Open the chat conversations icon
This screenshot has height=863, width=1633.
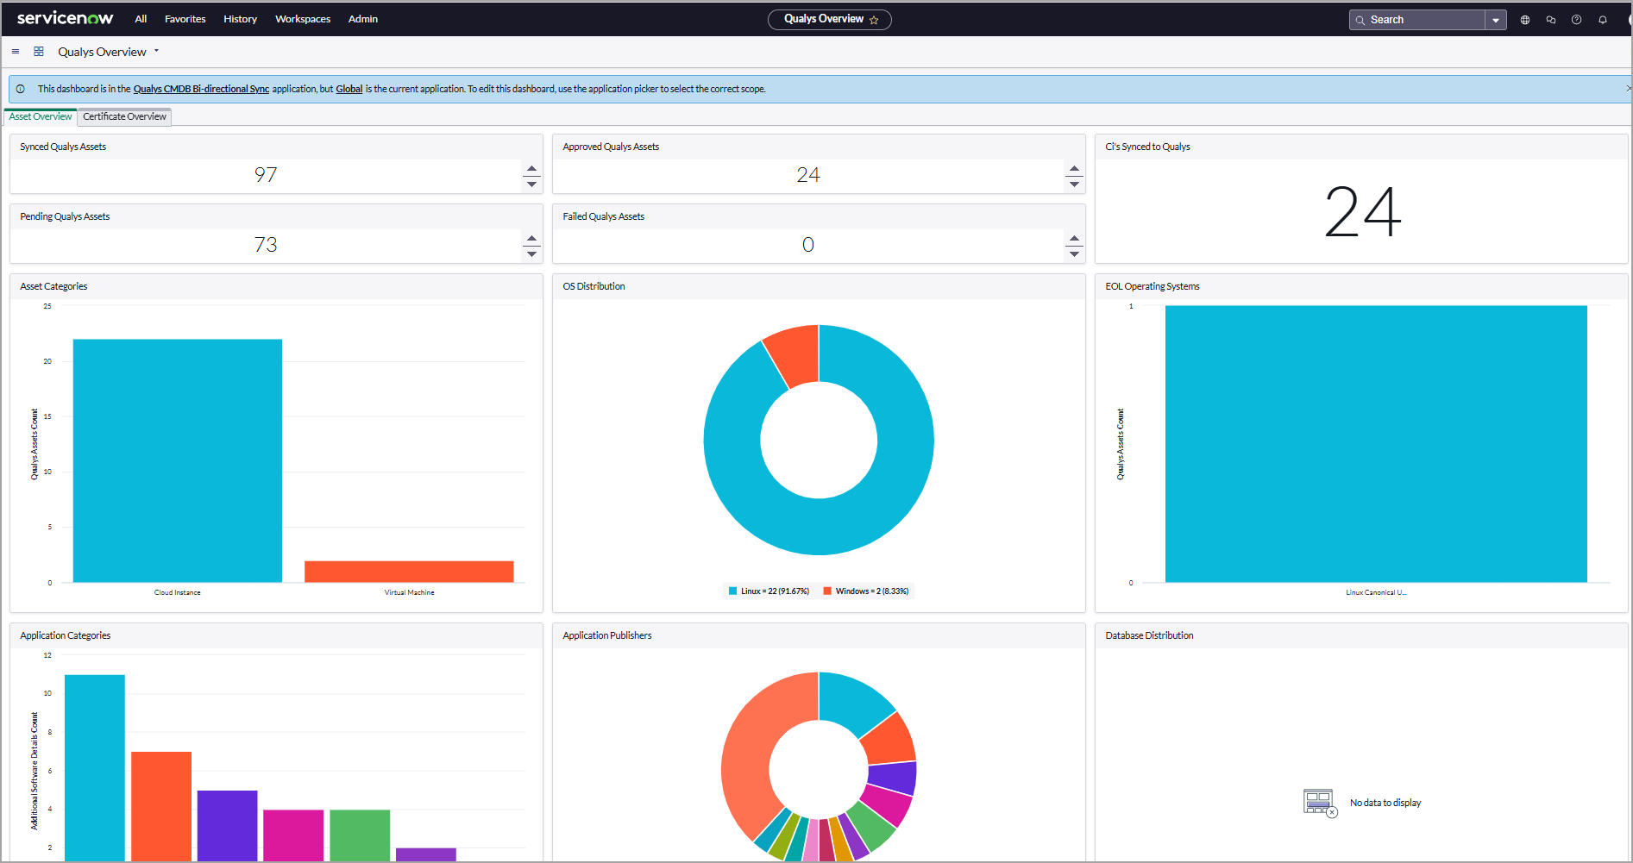click(1551, 20)
